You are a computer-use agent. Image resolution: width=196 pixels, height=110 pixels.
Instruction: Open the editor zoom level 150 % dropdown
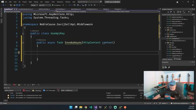tap(7, 85)
